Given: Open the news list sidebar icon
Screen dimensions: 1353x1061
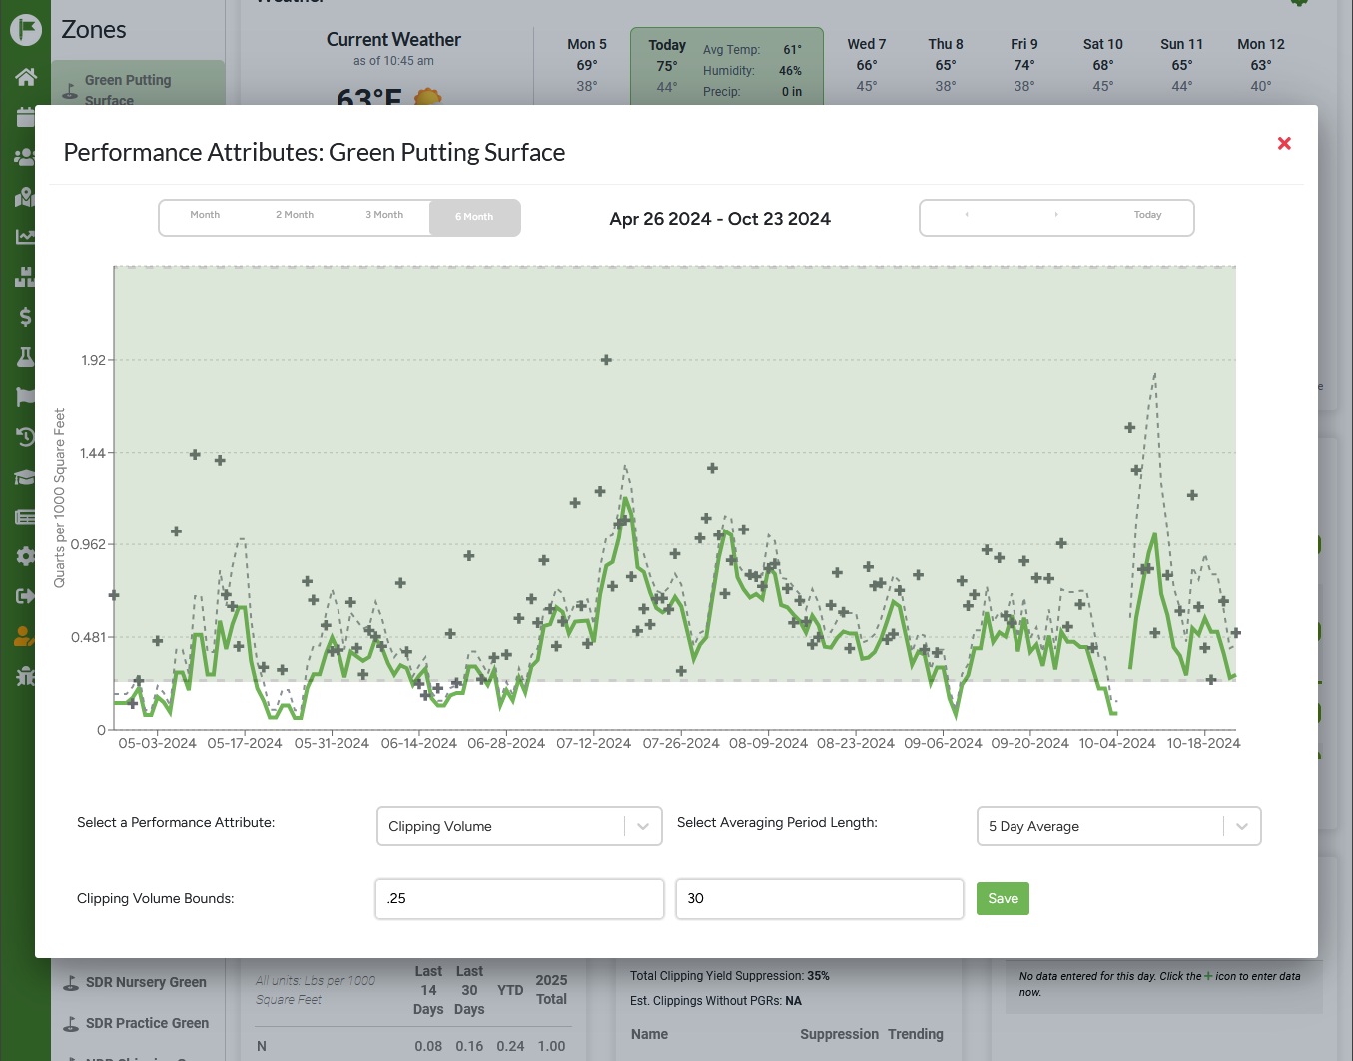Looking at the screenshot, I should coord(26,517).
